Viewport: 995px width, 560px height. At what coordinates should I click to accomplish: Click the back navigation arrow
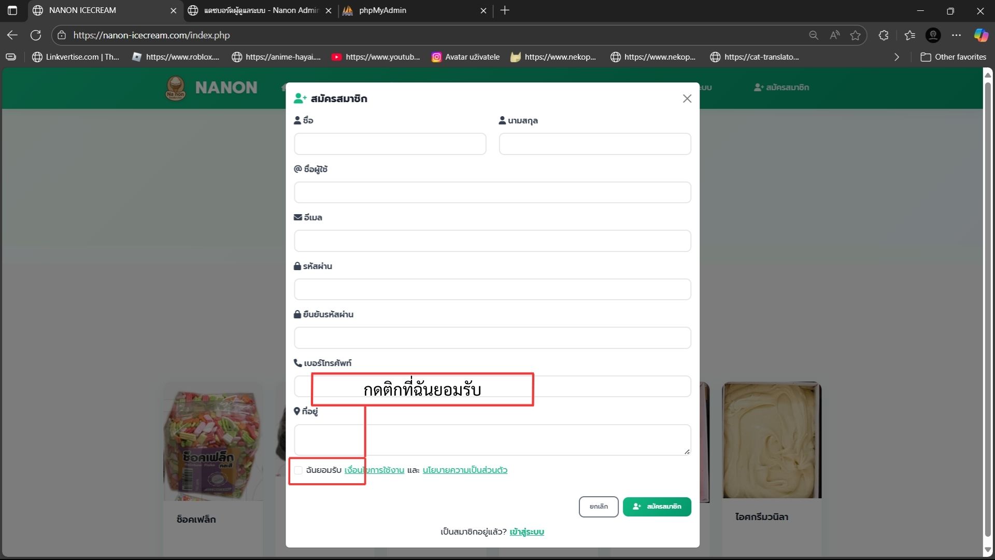point(12,35)
